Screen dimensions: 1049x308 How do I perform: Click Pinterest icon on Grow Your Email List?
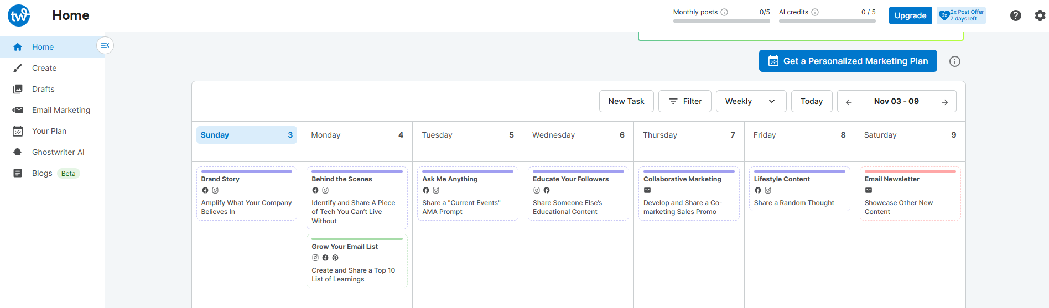[x=335, y=258]
